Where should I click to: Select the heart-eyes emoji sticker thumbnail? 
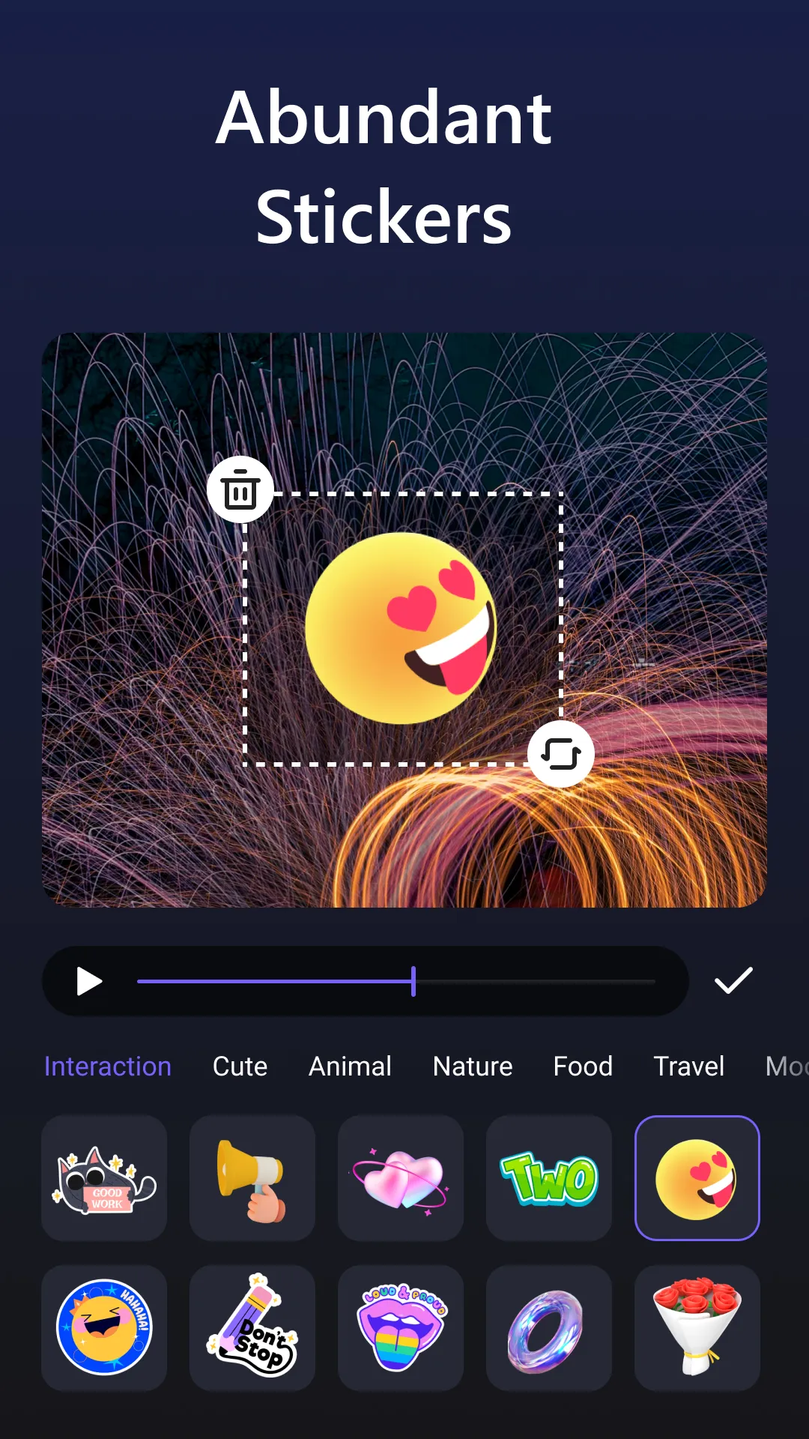(x=697, y=1178)
